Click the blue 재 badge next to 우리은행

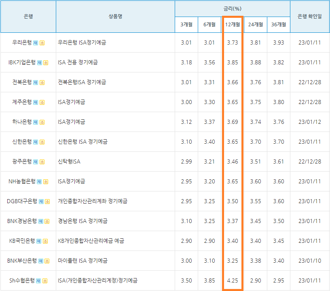click(x=36, y=43)
